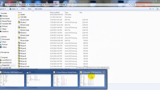Open OneDrive in Favorites
This screenshot has height=90, width=160.
(5, 31)
